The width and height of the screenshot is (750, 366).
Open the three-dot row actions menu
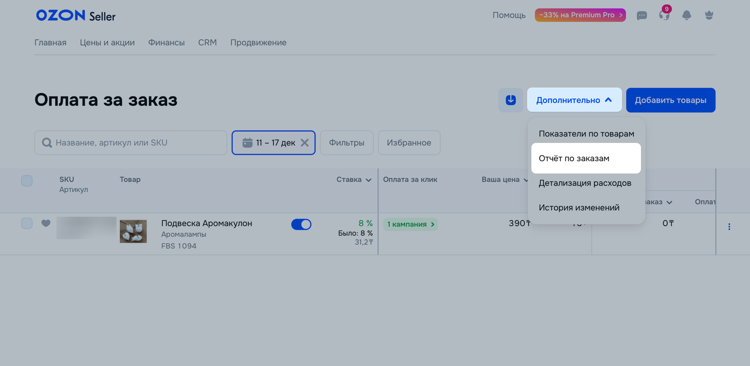click(x=729, y=227)
